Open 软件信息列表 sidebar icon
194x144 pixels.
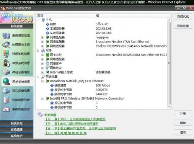[x=6, y=100]
